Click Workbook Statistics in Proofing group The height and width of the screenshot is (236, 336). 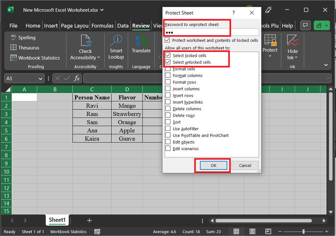pyautogui.click(x=39, y=58)
